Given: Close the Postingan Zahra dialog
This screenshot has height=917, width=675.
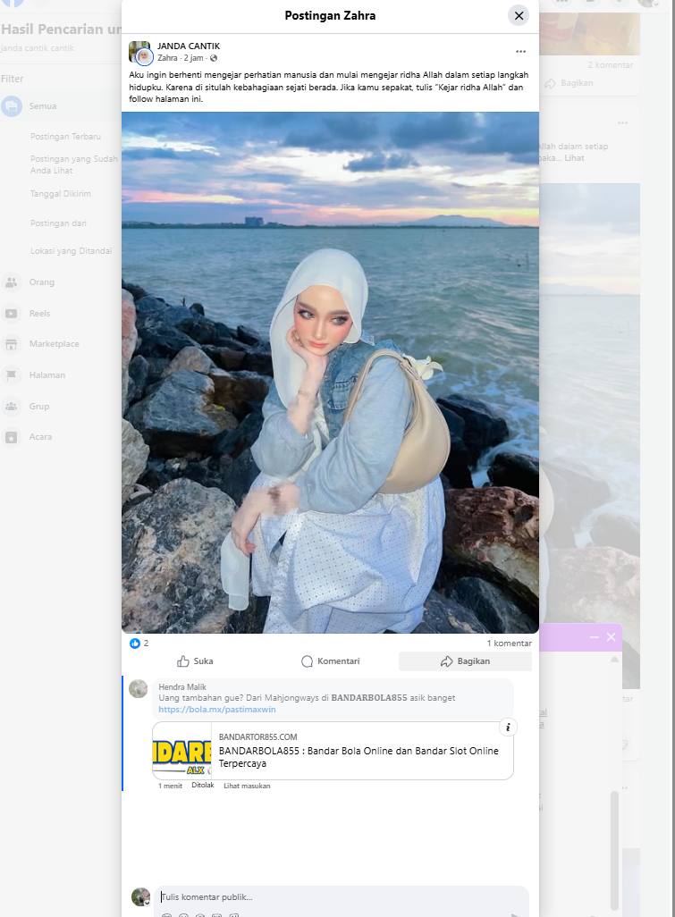Looking at the screenshot, I should pos(519,16).
